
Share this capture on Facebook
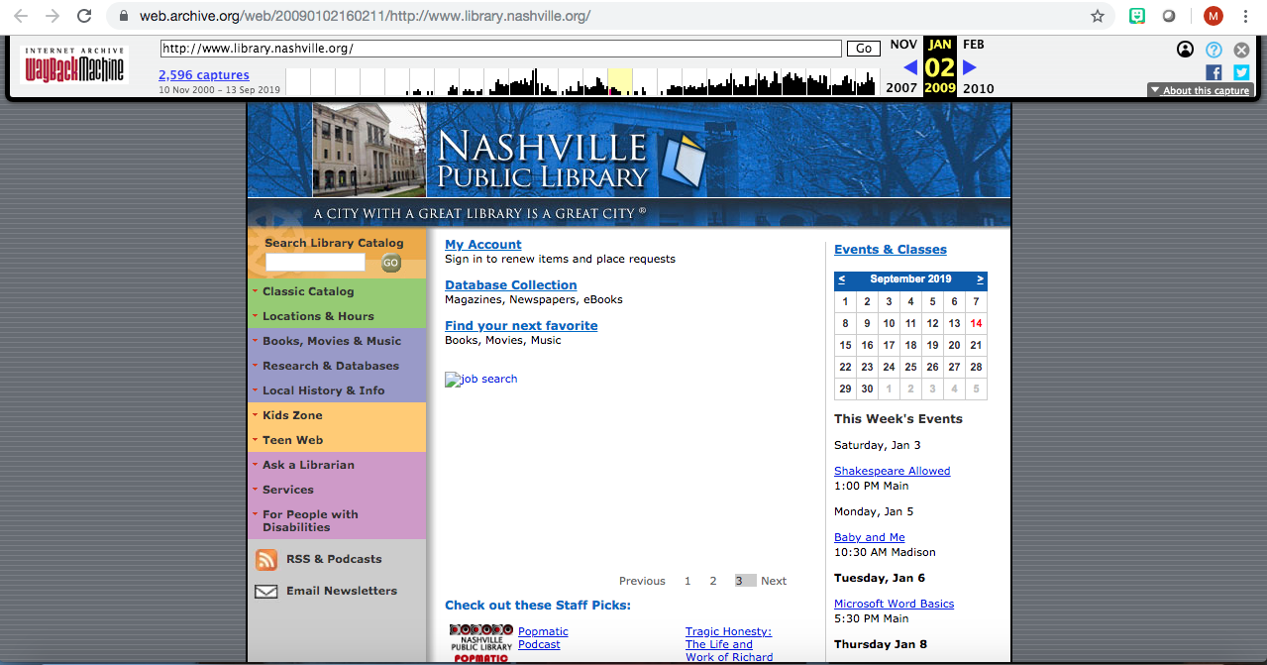coord(1214,72)
